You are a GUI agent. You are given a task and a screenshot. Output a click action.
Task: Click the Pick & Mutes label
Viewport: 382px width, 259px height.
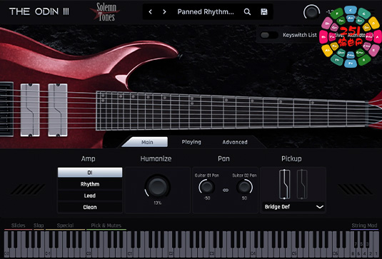106,225
